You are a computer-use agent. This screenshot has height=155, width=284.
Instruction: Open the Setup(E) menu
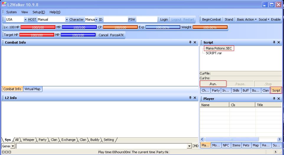pos(39,12)
